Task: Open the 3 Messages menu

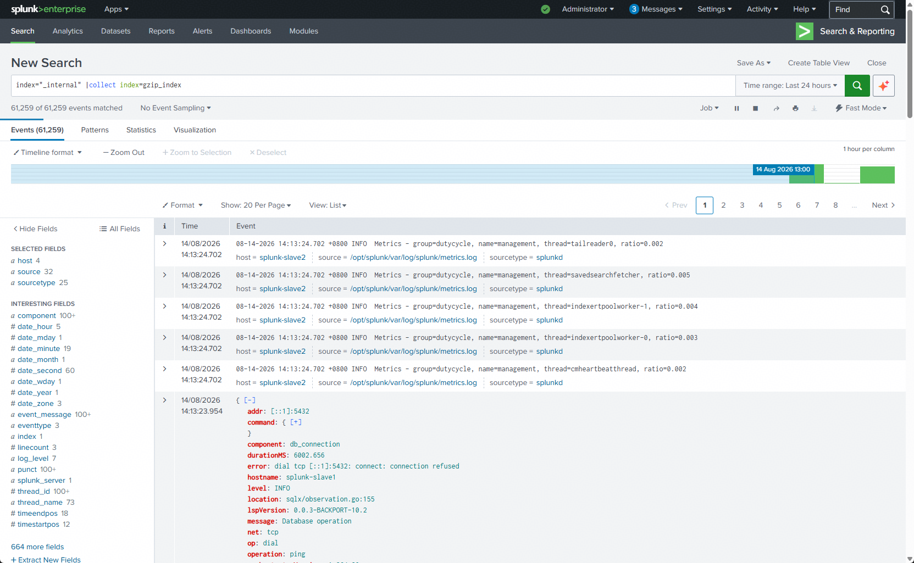Action: [x=656, y=9]
